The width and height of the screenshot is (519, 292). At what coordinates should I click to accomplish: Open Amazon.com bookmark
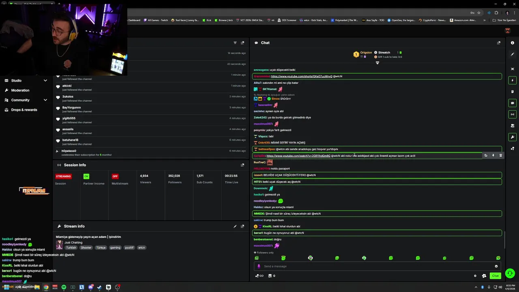[x=463, y=20]
